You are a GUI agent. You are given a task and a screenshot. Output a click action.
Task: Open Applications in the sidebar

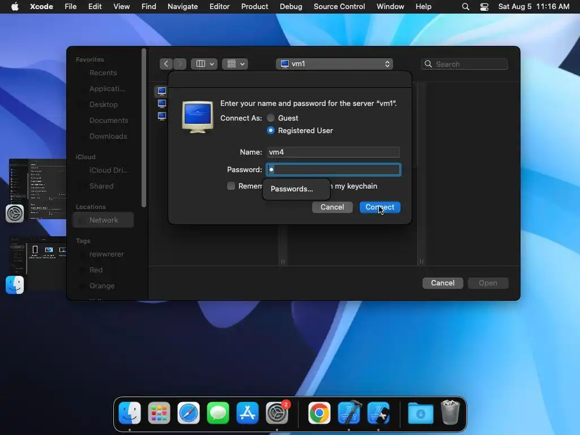click(103, 89)
